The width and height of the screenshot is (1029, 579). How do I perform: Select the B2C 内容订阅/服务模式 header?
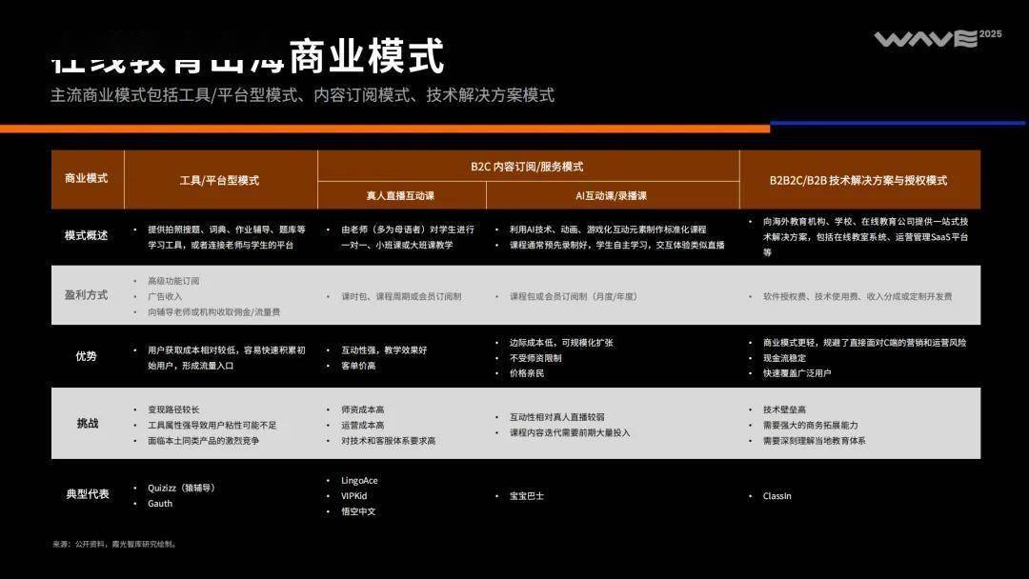527,166
